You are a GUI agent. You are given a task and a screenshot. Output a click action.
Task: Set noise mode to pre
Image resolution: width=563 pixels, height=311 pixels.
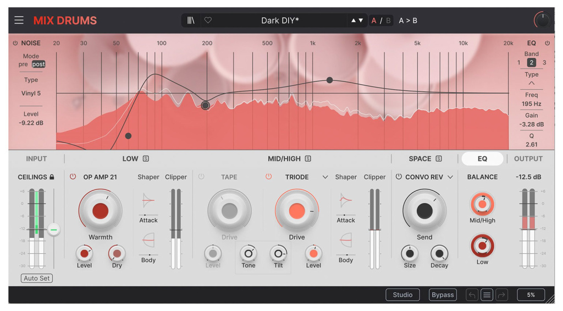click(23, 64)
